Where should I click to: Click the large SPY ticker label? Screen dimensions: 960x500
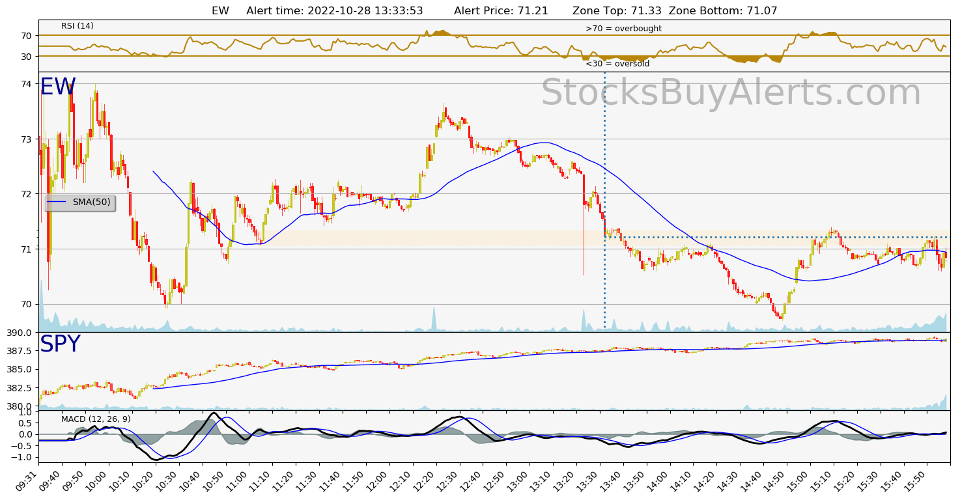tap(60, 344)
